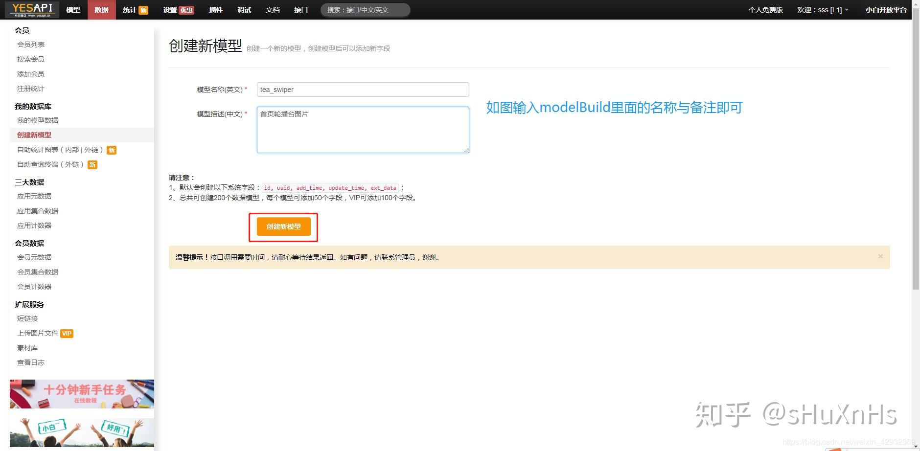Go to 搜索会员

(x=31, y=59)
